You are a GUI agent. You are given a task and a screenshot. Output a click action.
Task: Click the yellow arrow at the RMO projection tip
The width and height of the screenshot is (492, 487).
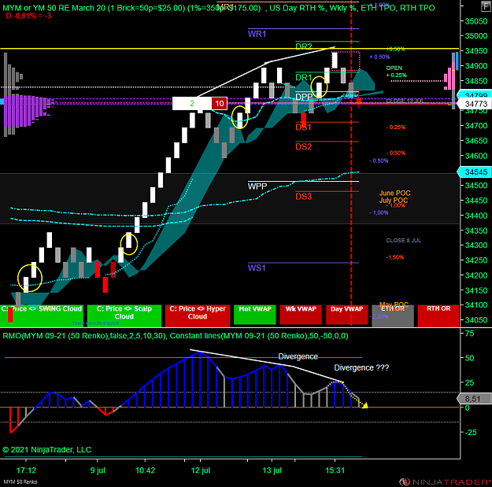[x=365, y=406]
